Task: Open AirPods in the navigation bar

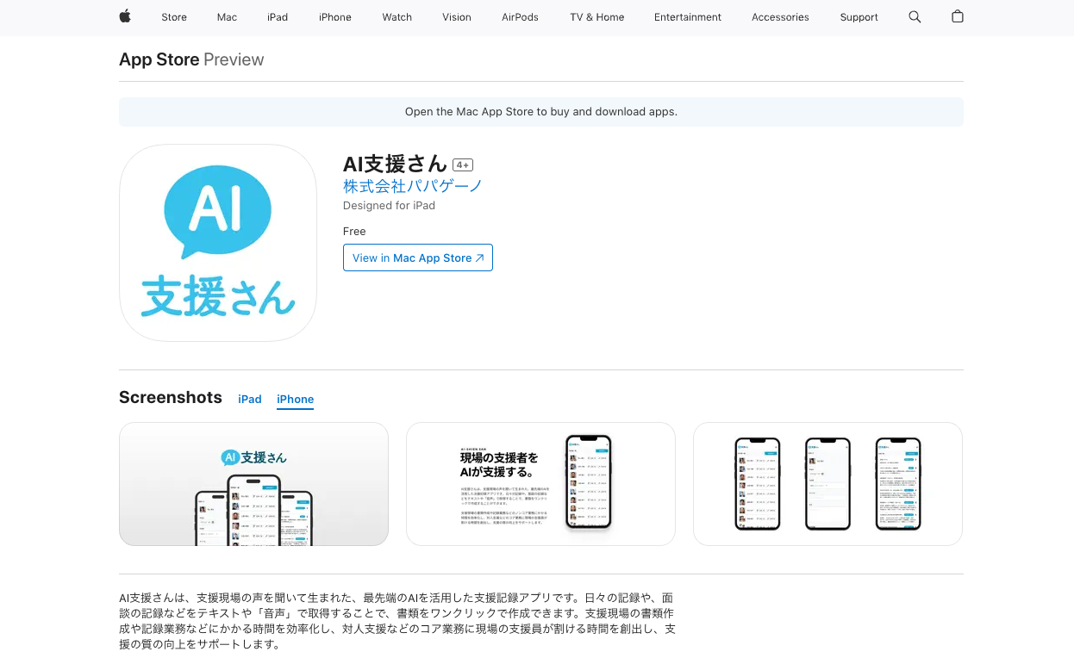Action: 520,17
